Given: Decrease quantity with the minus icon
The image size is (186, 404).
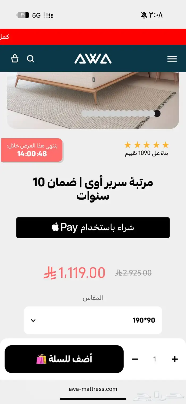Looking at the screenshot, I should (x=135, y=359).
